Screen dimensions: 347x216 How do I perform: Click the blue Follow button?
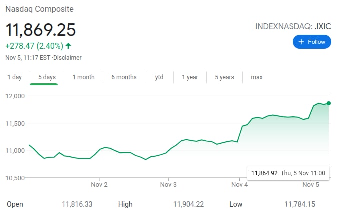pos(312,42)
